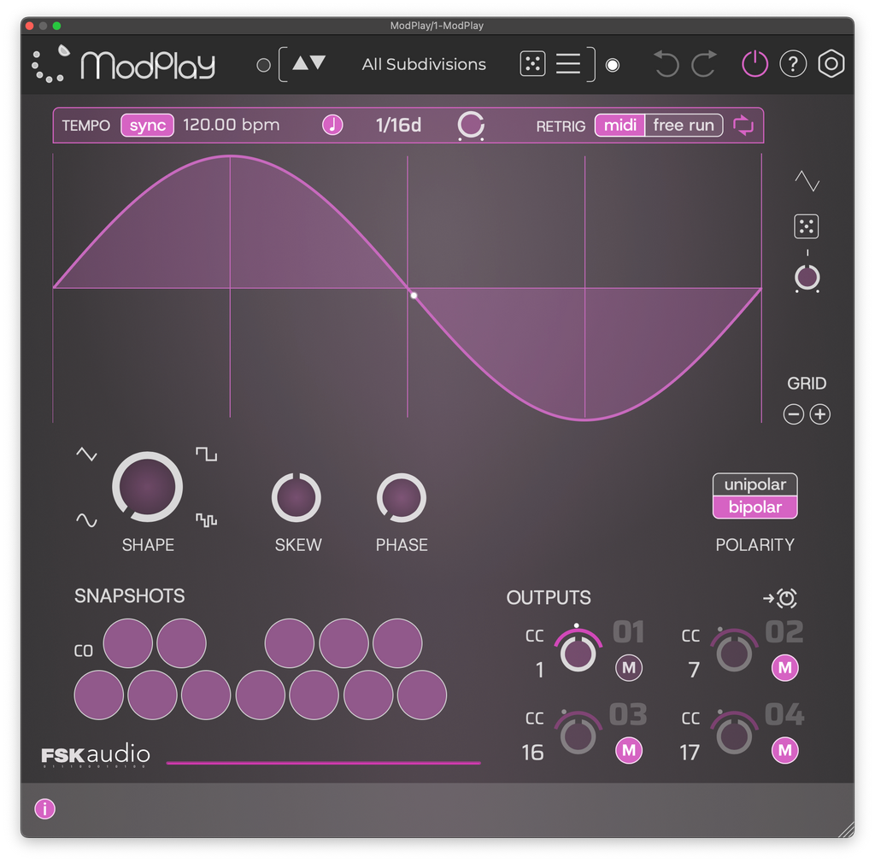Disable tempo sync
The height and width of the screenshot is (862, 875).
[x=146, y=125]
